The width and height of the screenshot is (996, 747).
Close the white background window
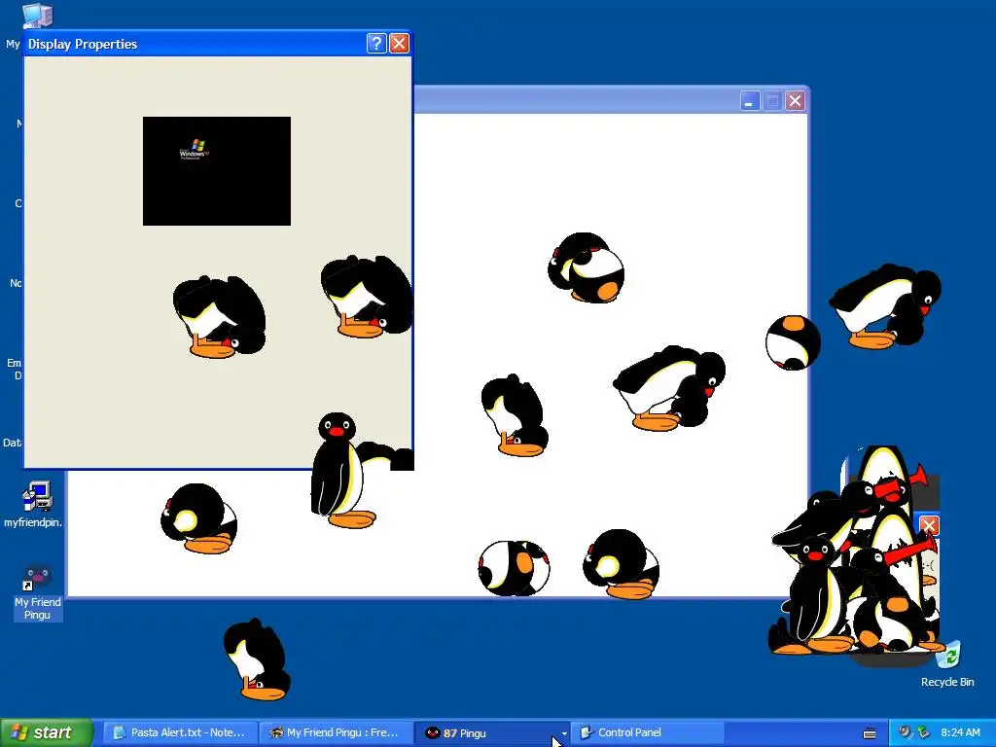pos(795,101)
